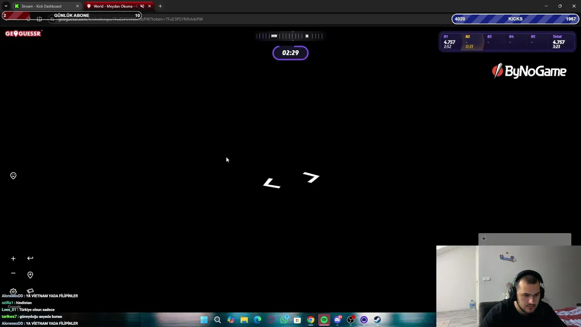
Task: Open WhatsApp from the taskbar
Action: pyautogui.click(x=284, y=320)
